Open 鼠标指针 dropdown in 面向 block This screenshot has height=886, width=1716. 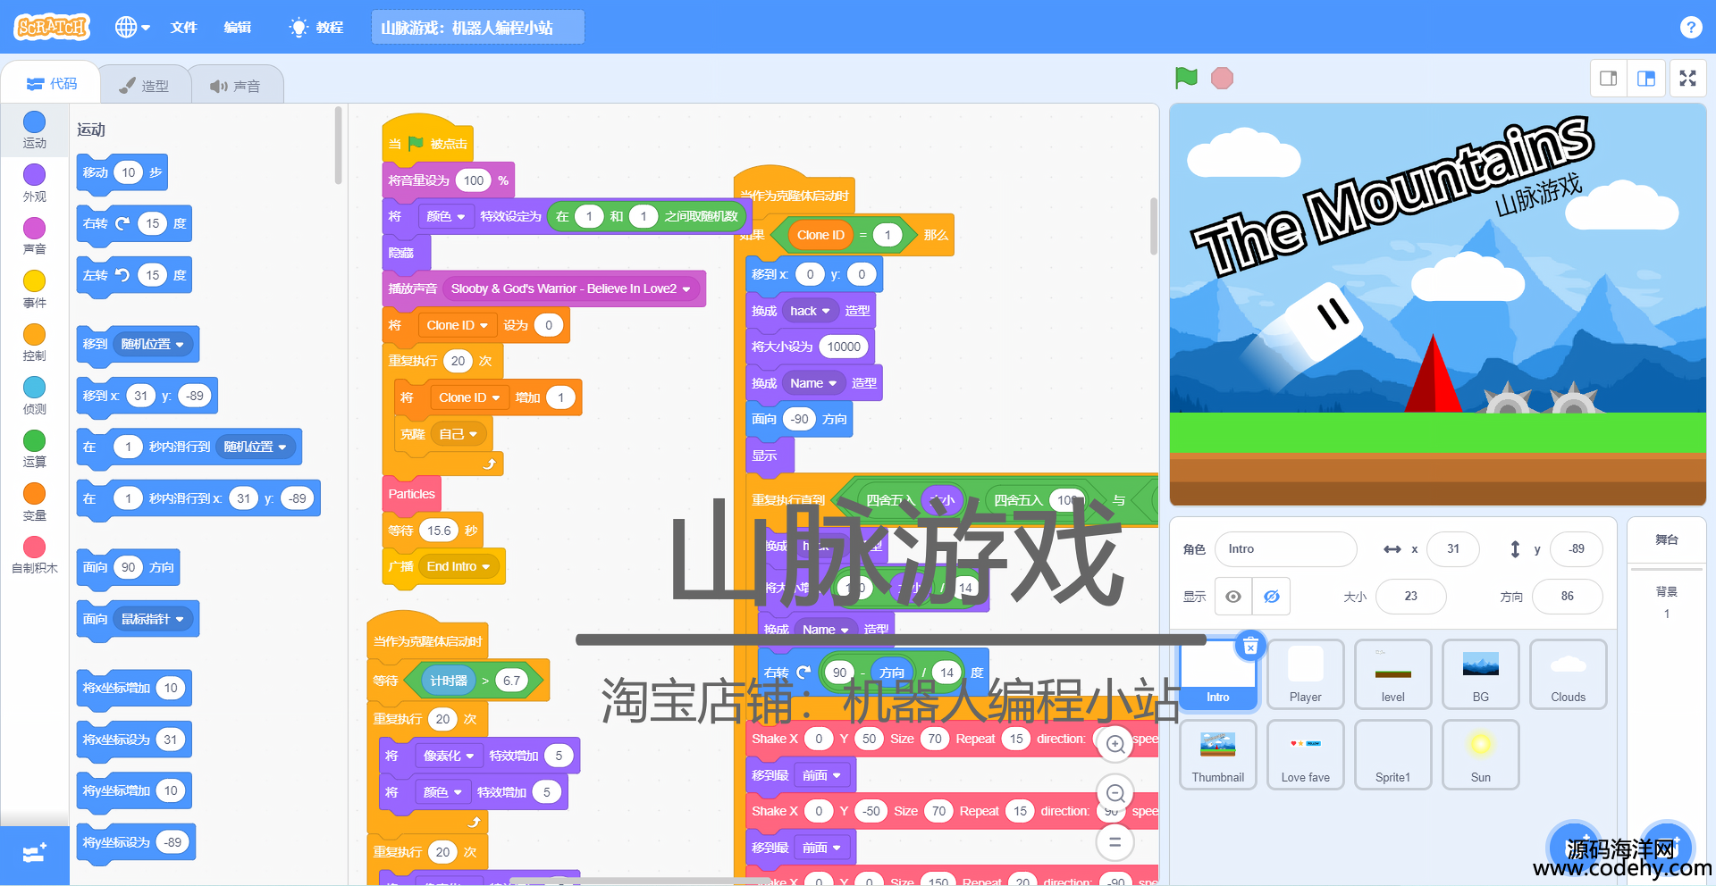click(x=152, y=619)
